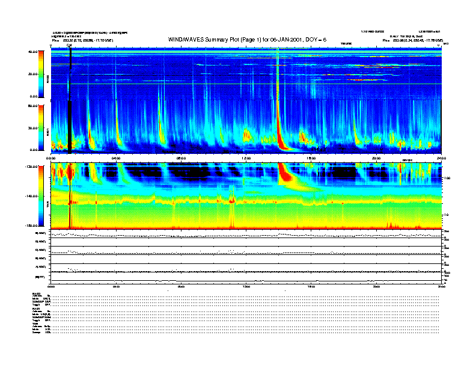This screenshot has width=476, height=368.
Task: Click the 08:00 tick label under the RAD1 panel
Action: click(x=181, y=158)
